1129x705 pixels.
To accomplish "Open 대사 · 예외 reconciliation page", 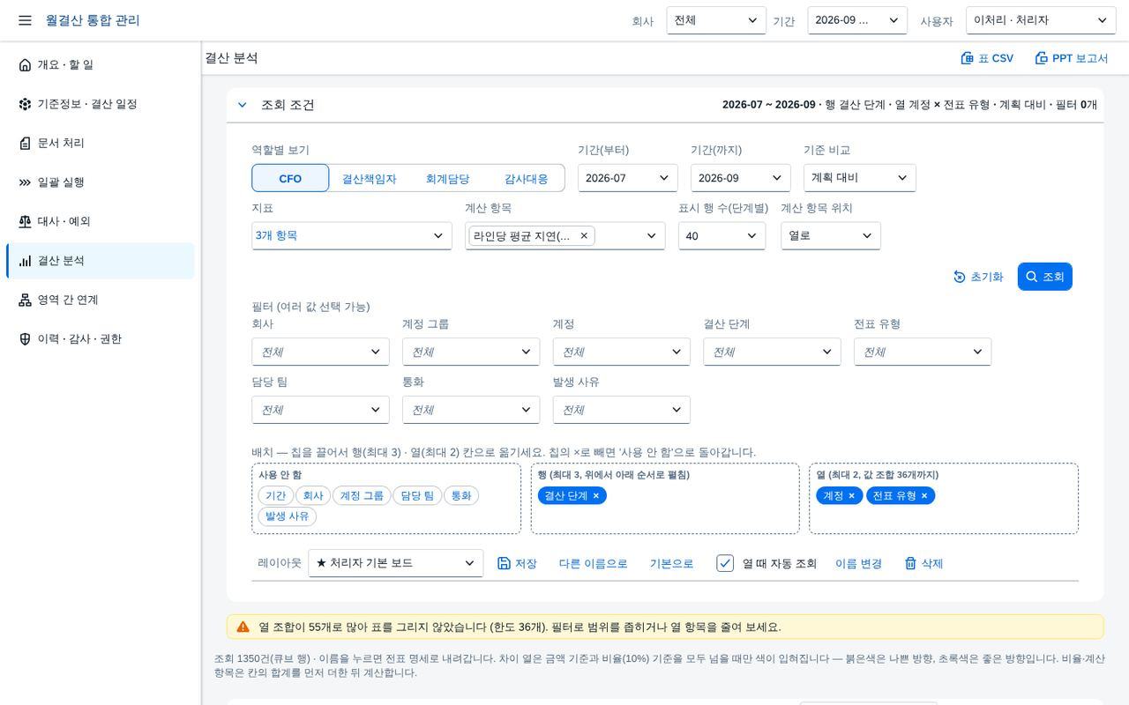I will [100, 221].
